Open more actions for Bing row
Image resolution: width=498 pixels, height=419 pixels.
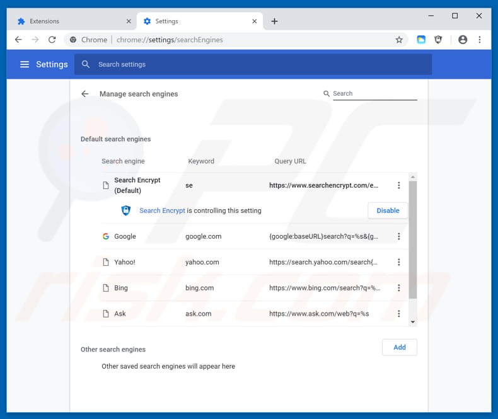(x=398, y=288)
